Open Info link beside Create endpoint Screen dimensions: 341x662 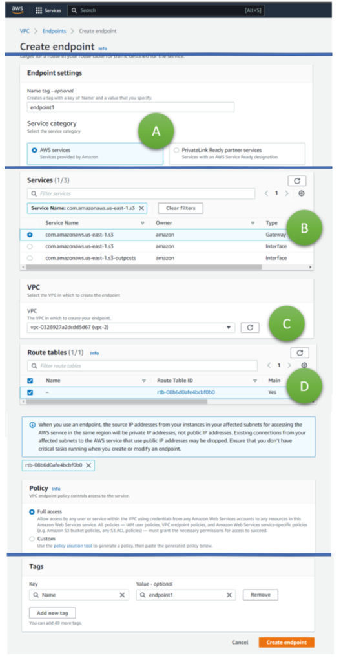[103, 48]
